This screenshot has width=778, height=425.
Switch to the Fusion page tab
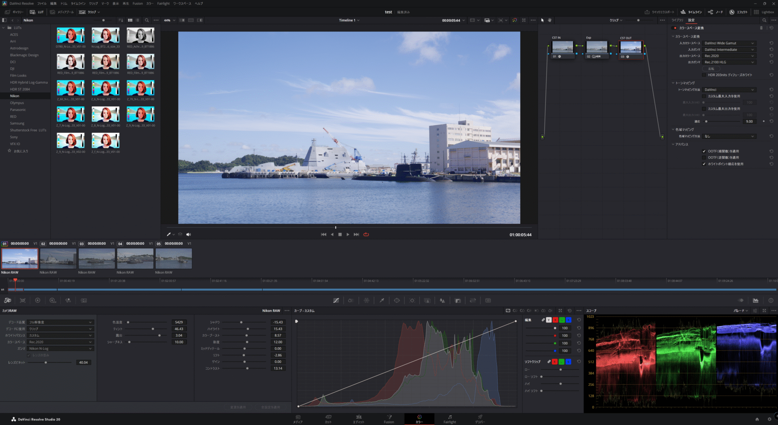[389, 419]
